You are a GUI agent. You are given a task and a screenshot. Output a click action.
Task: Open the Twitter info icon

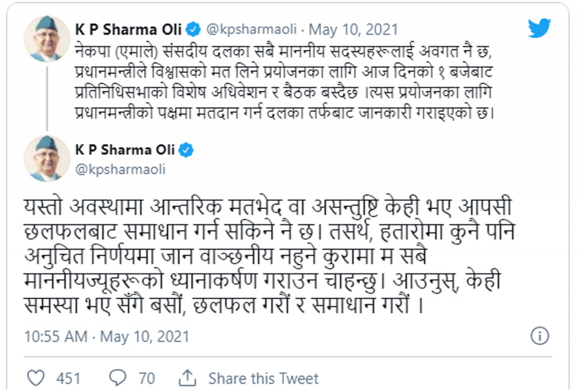pos(539,336)
